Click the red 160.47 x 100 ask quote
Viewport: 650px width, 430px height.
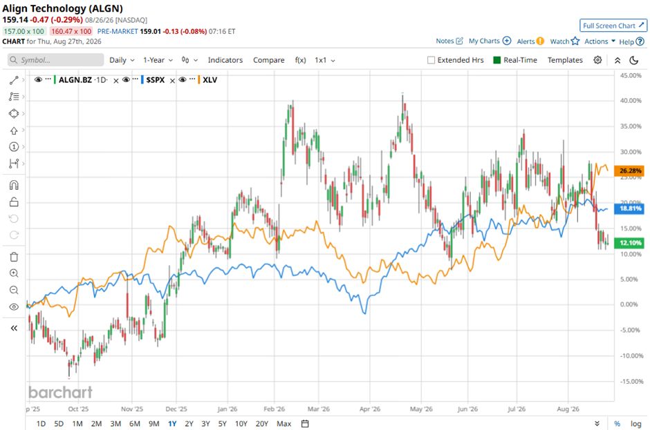pos(71,31)
